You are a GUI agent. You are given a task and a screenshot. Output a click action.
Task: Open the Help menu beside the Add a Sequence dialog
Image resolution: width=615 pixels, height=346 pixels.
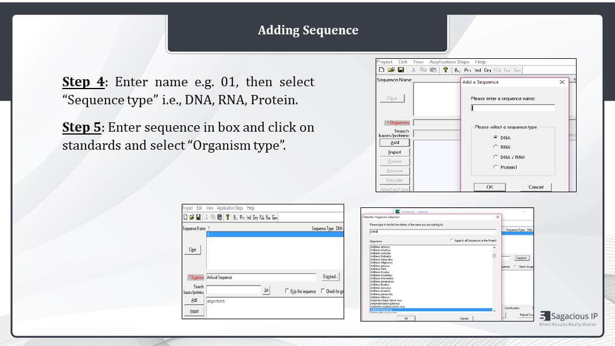(480, 62)
